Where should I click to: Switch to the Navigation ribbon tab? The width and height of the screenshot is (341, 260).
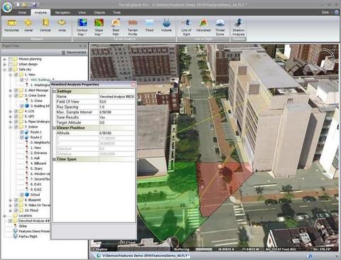(63, 13)
